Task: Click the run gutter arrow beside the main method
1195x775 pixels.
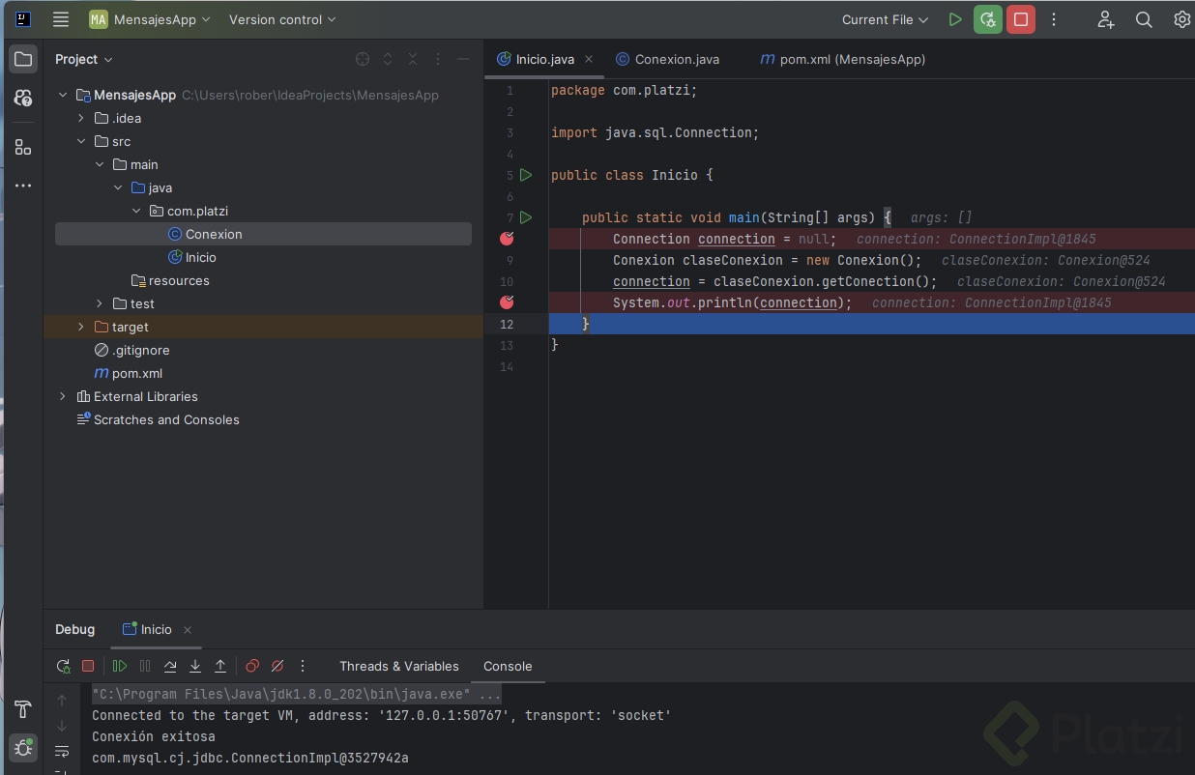Action: (526, 217)
